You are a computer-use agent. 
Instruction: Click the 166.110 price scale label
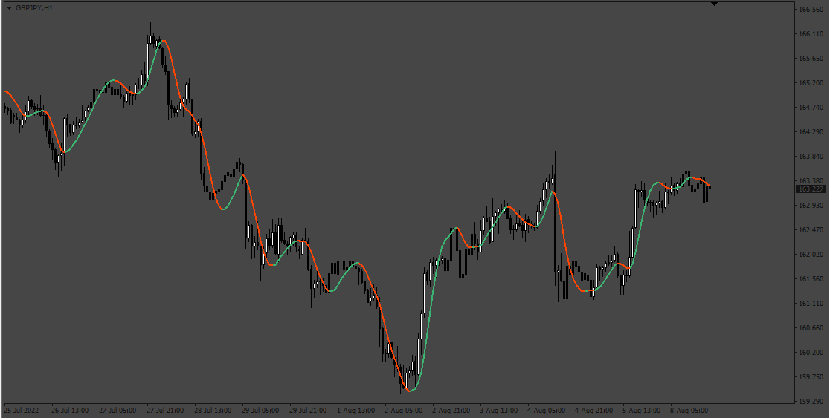point(811,34)
